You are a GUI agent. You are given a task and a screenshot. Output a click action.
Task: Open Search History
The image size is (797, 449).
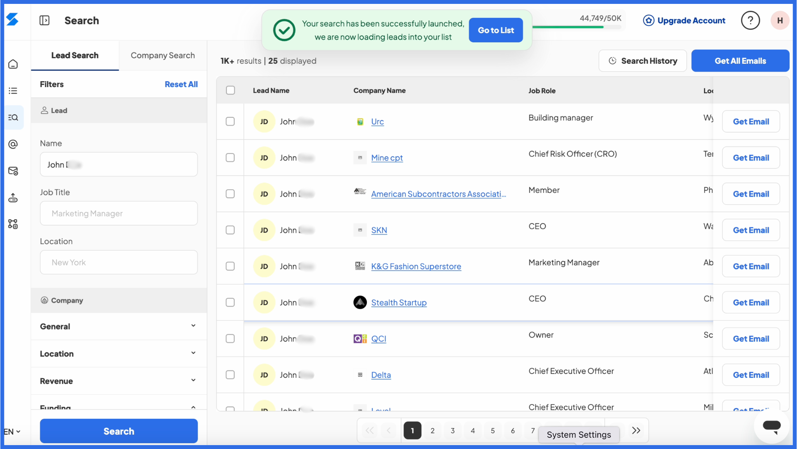[x=643, y=61]
